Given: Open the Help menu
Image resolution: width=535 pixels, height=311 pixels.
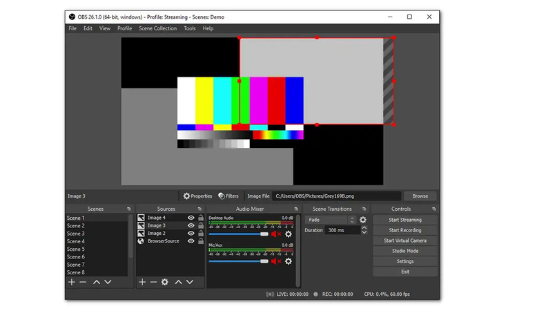Looking at the screenshot, I should pyautogui.click(x=208, y=28).
